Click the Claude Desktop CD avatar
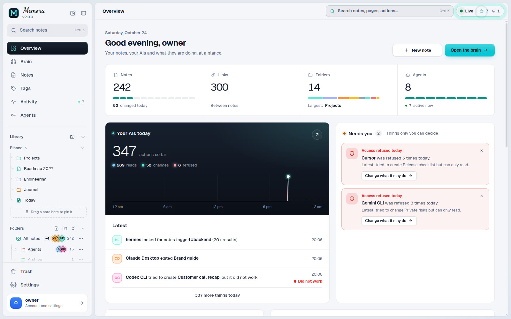Image resolution: width=511 pixels, height=319 pixels. 117,258
